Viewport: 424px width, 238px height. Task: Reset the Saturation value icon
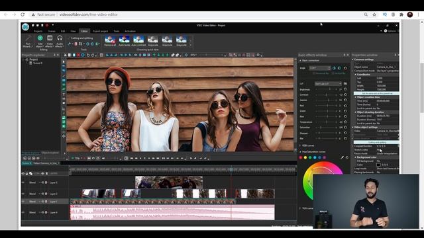[345, 127]
